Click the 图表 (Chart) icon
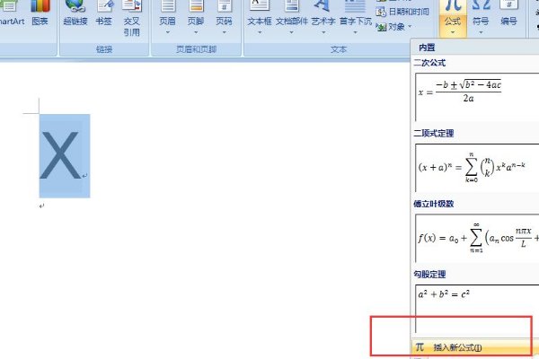Viewport: 539px width, 359px height. 40,13
